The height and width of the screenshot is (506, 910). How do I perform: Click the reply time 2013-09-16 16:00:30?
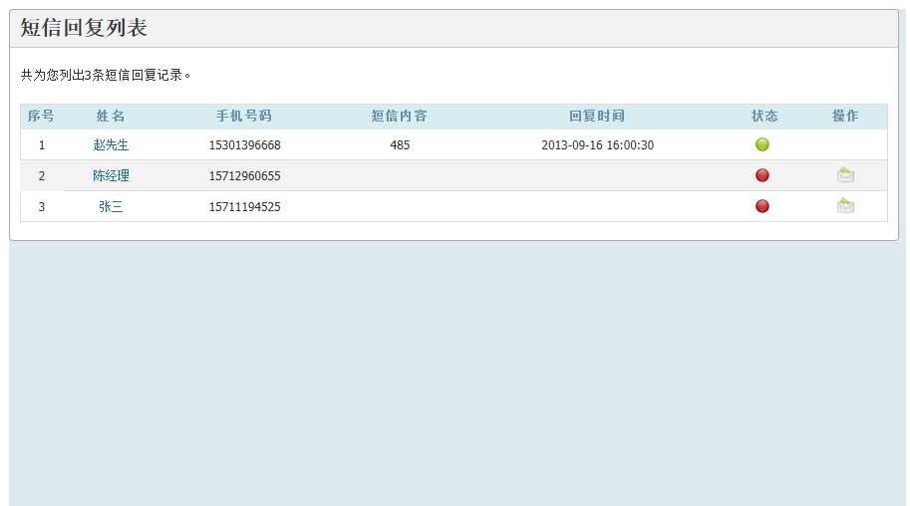597,145
